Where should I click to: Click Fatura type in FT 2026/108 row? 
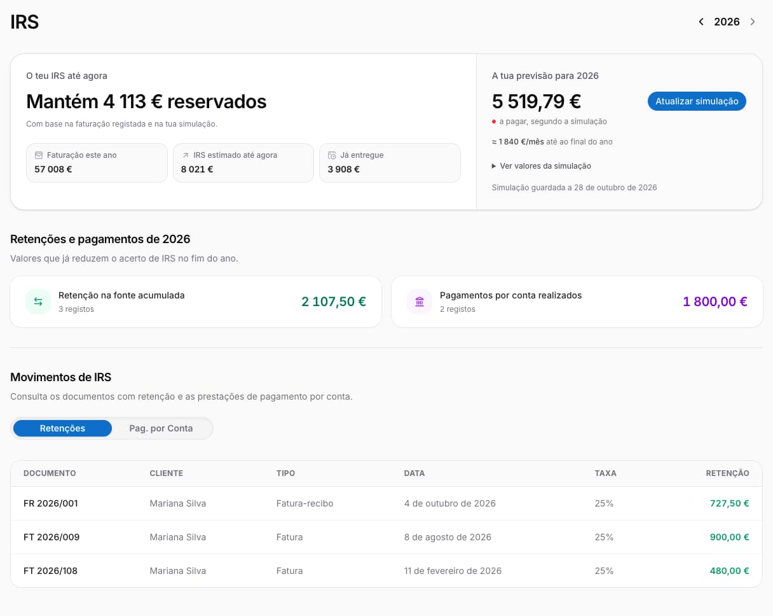click(289, 571)
